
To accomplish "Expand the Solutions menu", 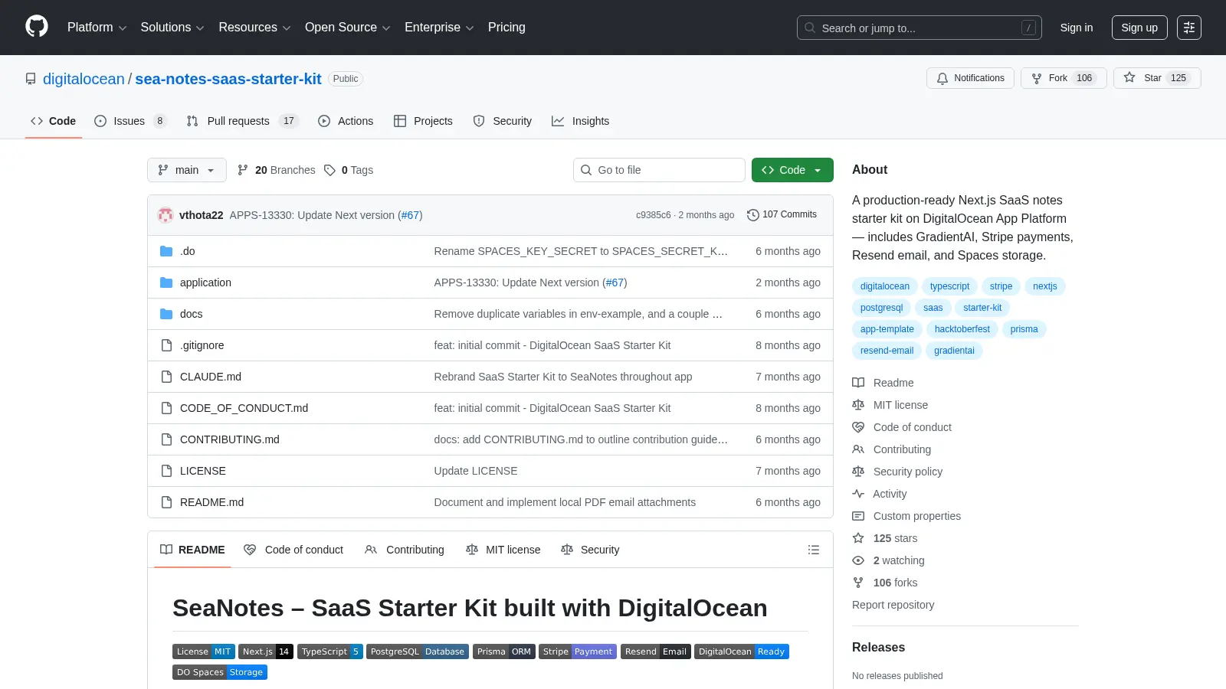I will coord(172,28).
